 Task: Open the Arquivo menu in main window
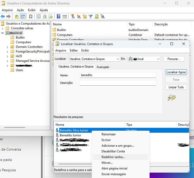[x=7, y=10]
